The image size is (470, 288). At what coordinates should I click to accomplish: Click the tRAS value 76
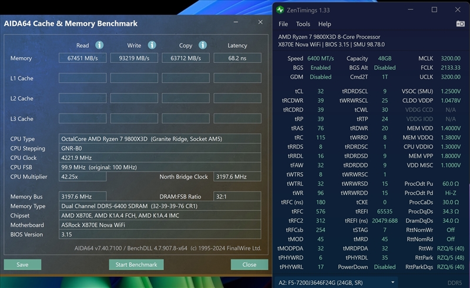320,128
